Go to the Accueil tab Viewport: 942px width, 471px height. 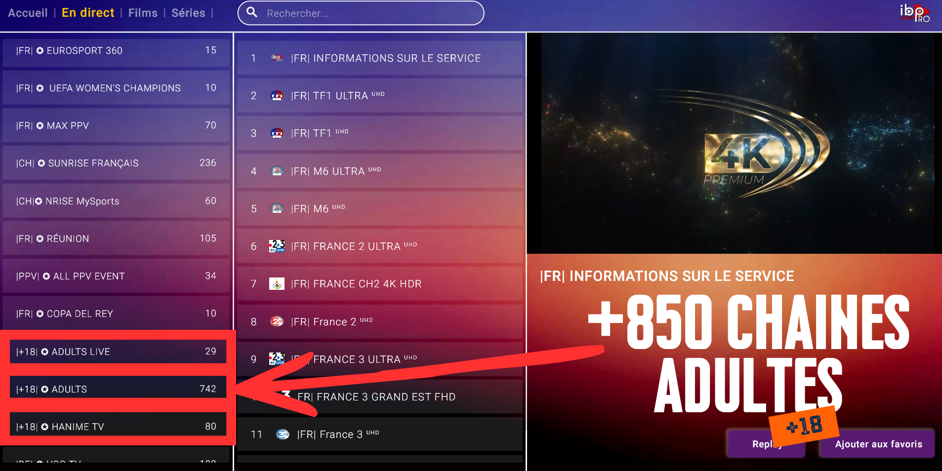click(28, 13)
